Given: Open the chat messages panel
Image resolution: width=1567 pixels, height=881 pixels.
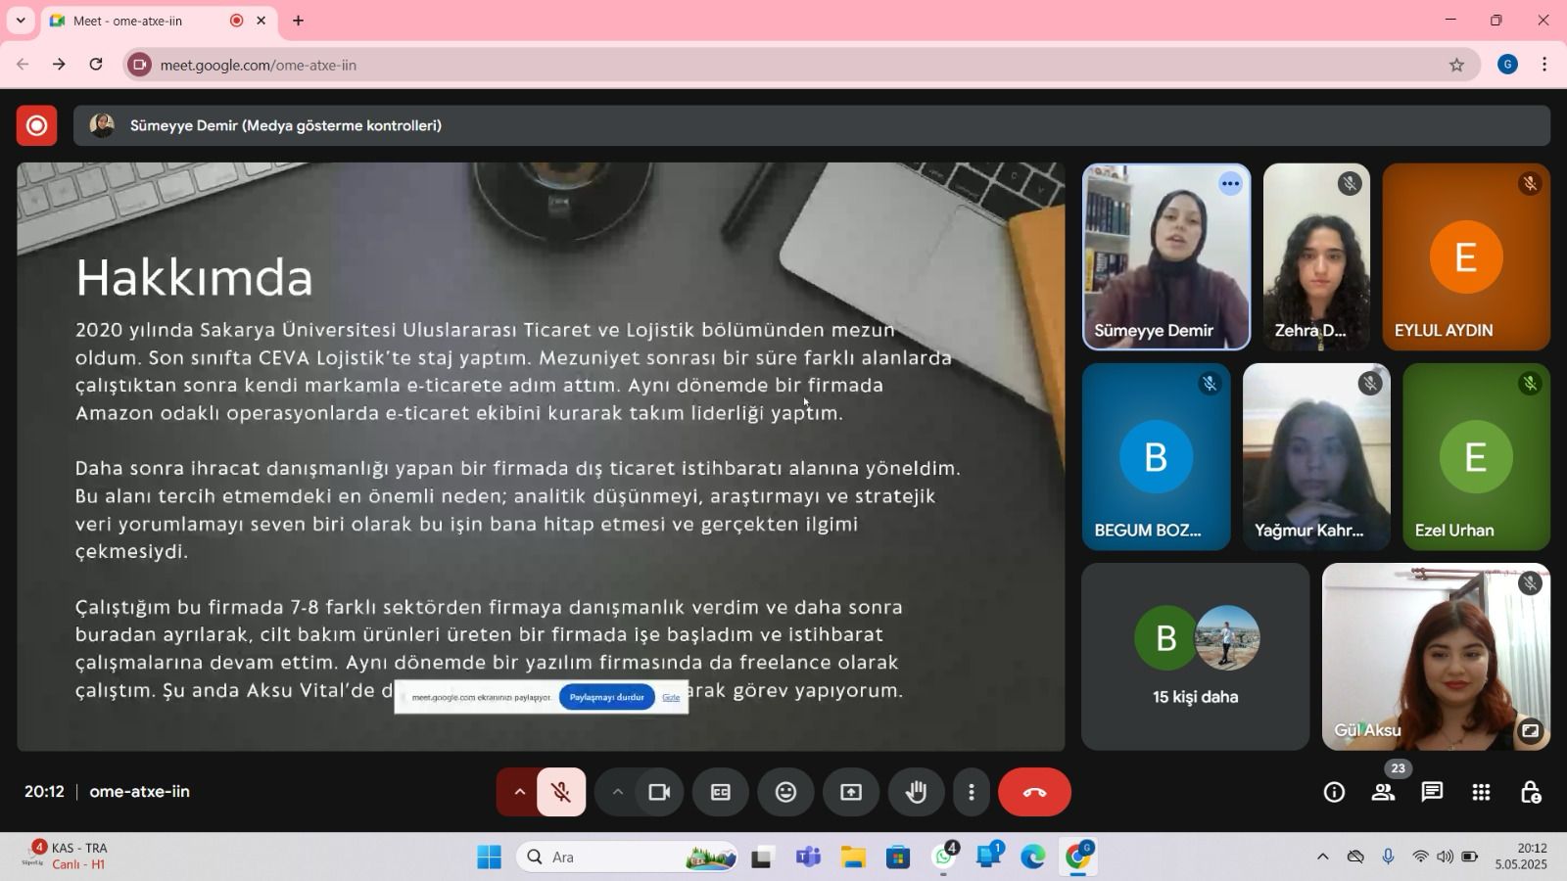Looking at the screenshot, I should 1432,792.
